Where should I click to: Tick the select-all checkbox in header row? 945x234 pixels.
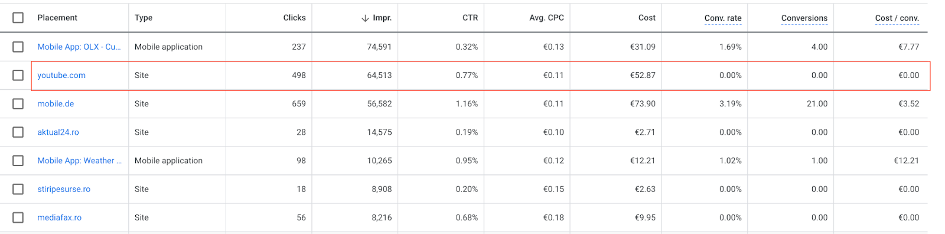click(x=18, y=18)
